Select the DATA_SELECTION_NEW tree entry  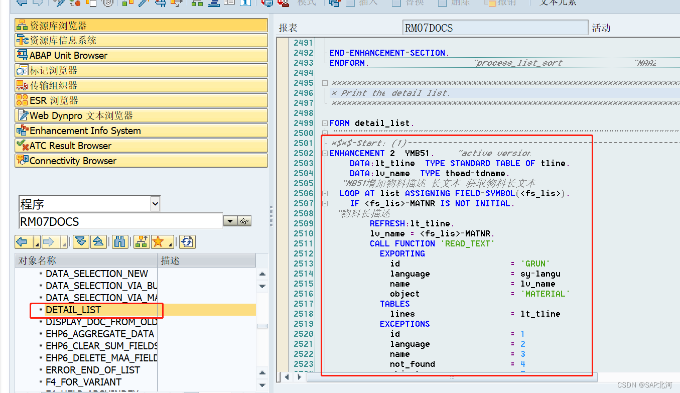tap(97, 274)
